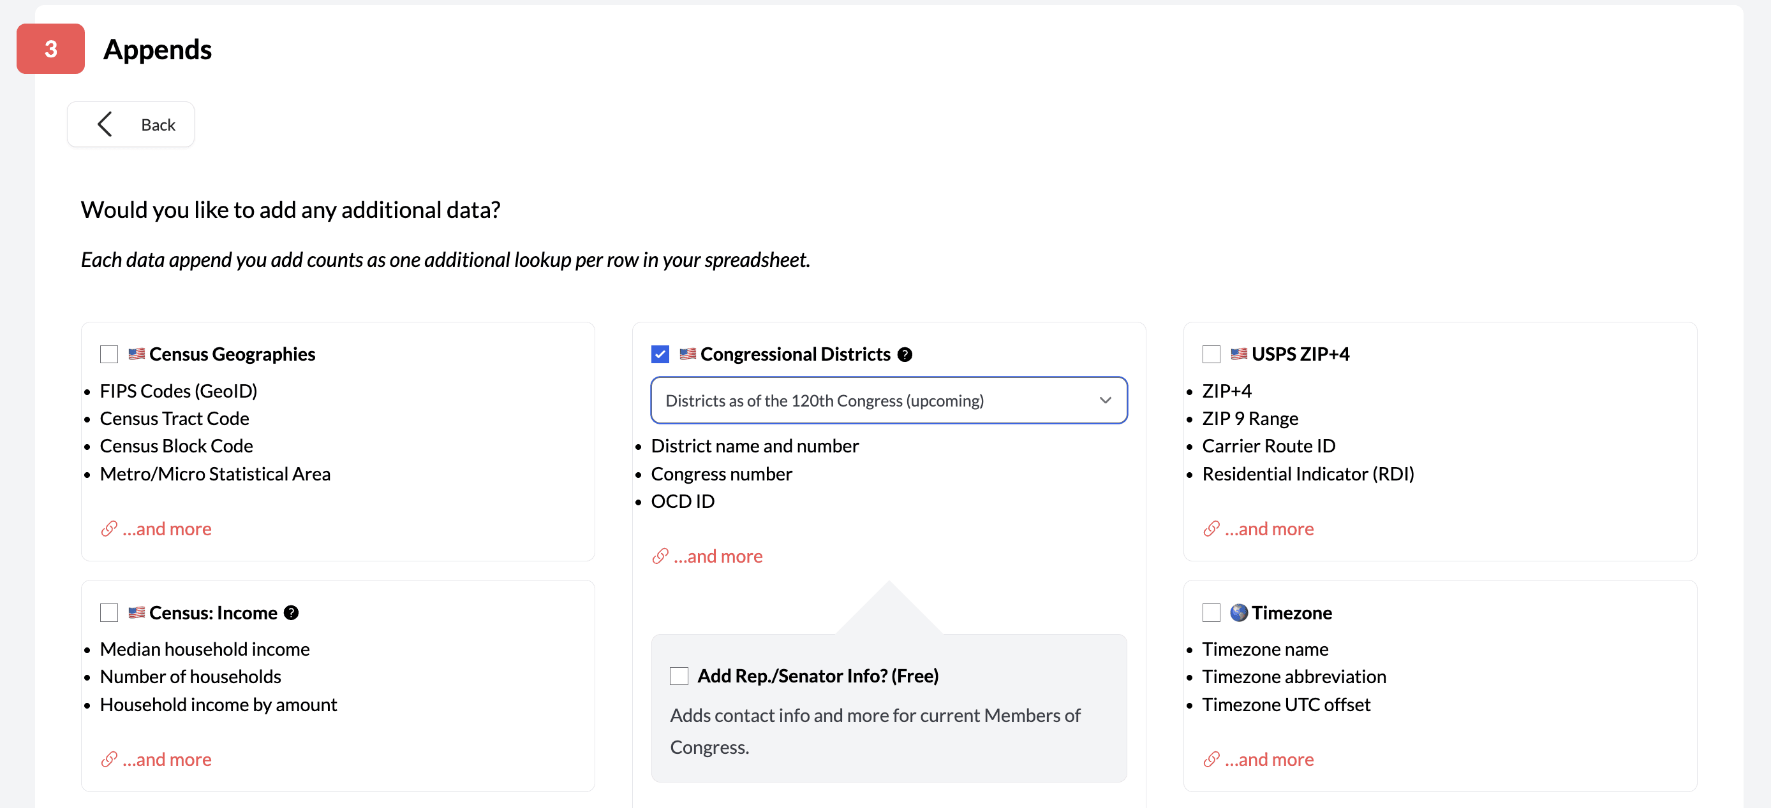The width and height of the screenshot is (1771, 808).
Task: Enable the Timezone data append
Action: pyautogui.click(x=1210, y=613)
